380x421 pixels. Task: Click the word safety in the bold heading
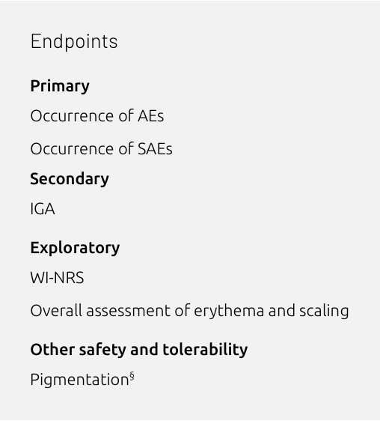pos(102,350)
